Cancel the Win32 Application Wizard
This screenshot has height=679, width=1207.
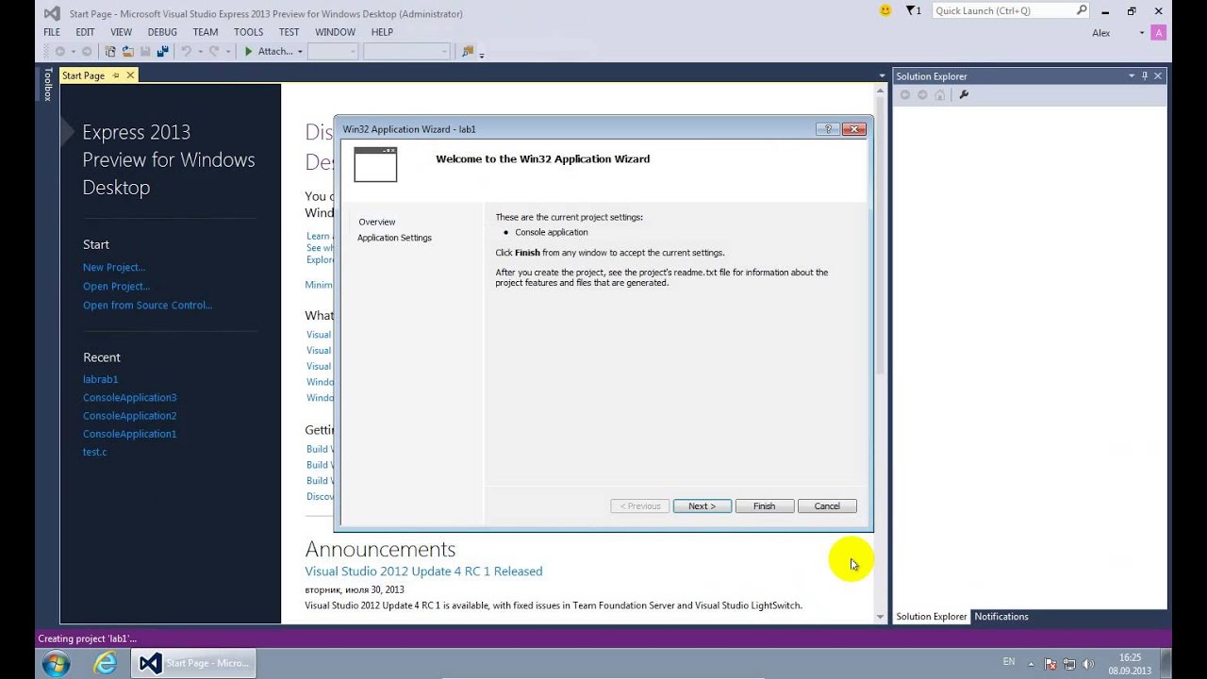[827, 506]
